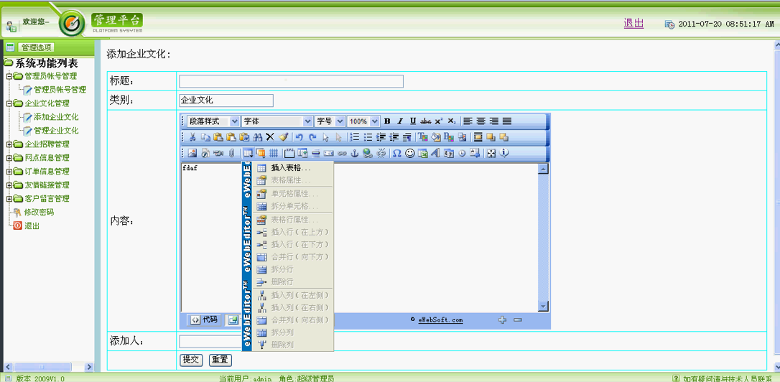Click the break link icon beside globe
Screen dimensions: 780x382
(x=381, y=153)
